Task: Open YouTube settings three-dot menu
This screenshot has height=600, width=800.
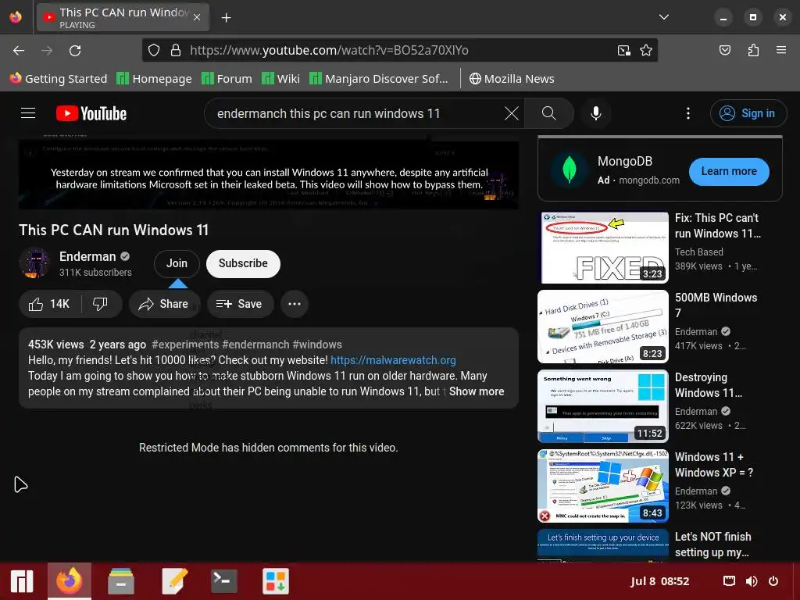Action: point(687,113)
